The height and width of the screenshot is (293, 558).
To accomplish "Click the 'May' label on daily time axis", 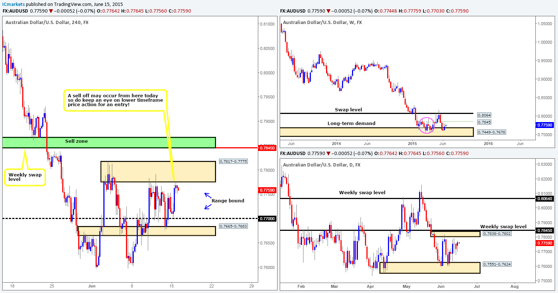I will pyautogui.click(x=406, y=286).
